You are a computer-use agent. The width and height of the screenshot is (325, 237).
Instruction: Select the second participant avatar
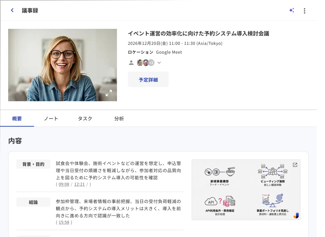146,63
